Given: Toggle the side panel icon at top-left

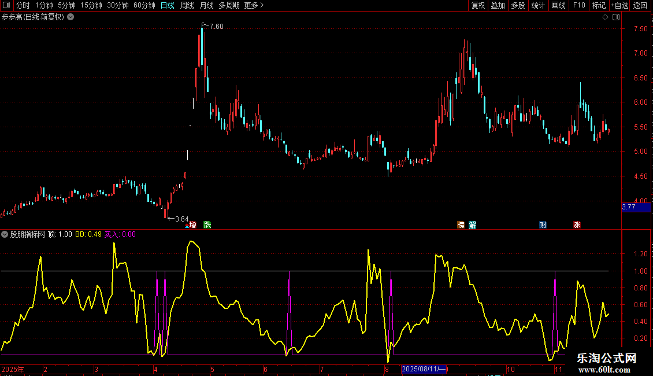Looking at the screenshot, I should [6, 5].
